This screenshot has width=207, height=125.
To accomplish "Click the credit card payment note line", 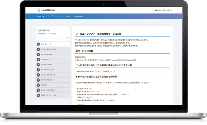I will click(x=105, y=60).
